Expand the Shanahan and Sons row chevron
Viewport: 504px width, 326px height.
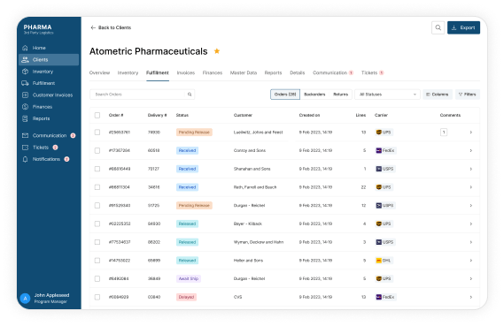point(471,169)
